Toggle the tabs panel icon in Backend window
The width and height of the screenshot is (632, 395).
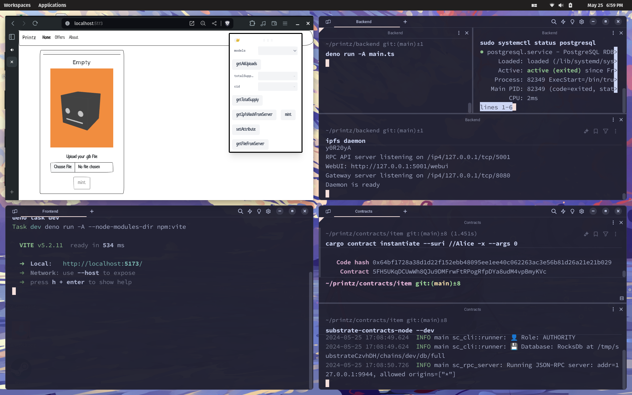(x=328, y=22)
